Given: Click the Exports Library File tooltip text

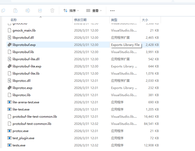Looking at the screenshot, I should tap(125, 45).
